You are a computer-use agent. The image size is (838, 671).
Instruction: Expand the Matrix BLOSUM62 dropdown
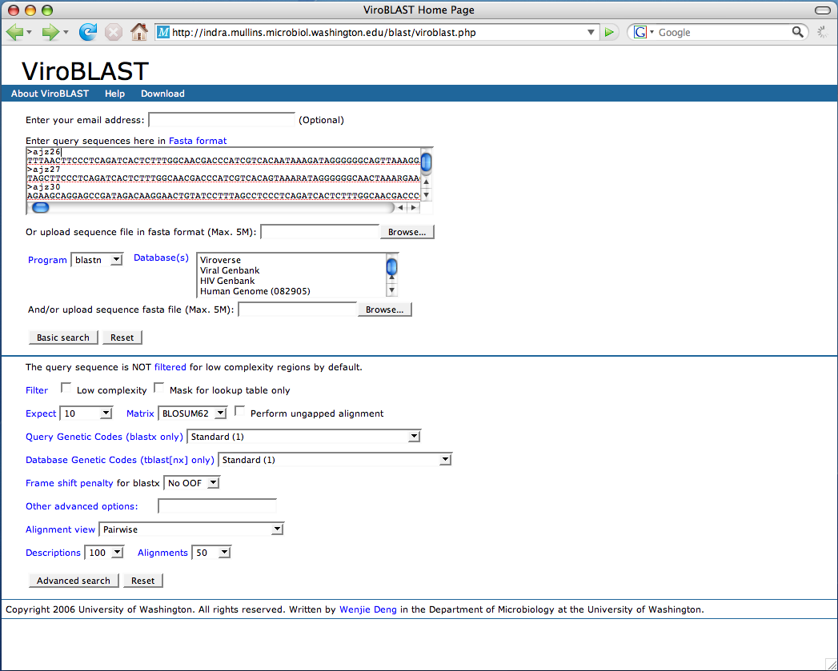[193, 413]
